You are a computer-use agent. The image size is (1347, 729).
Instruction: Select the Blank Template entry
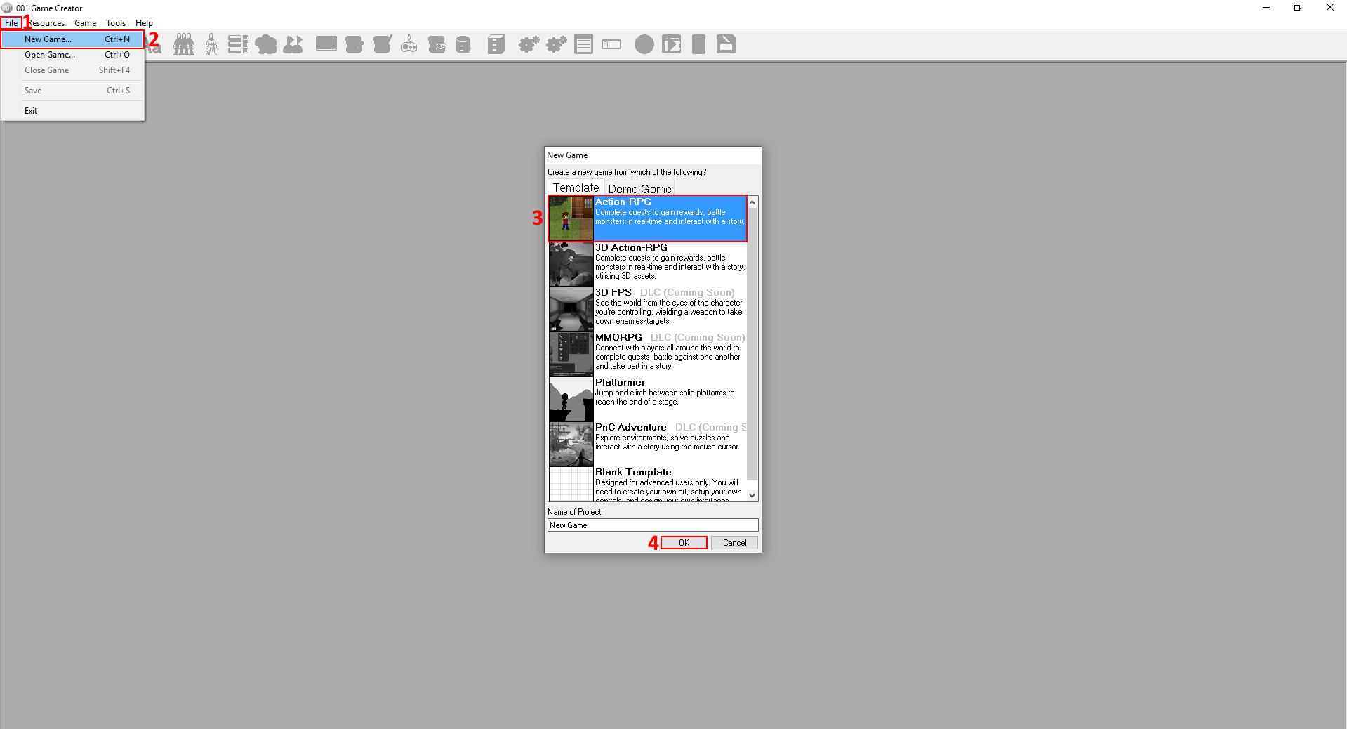647,484
